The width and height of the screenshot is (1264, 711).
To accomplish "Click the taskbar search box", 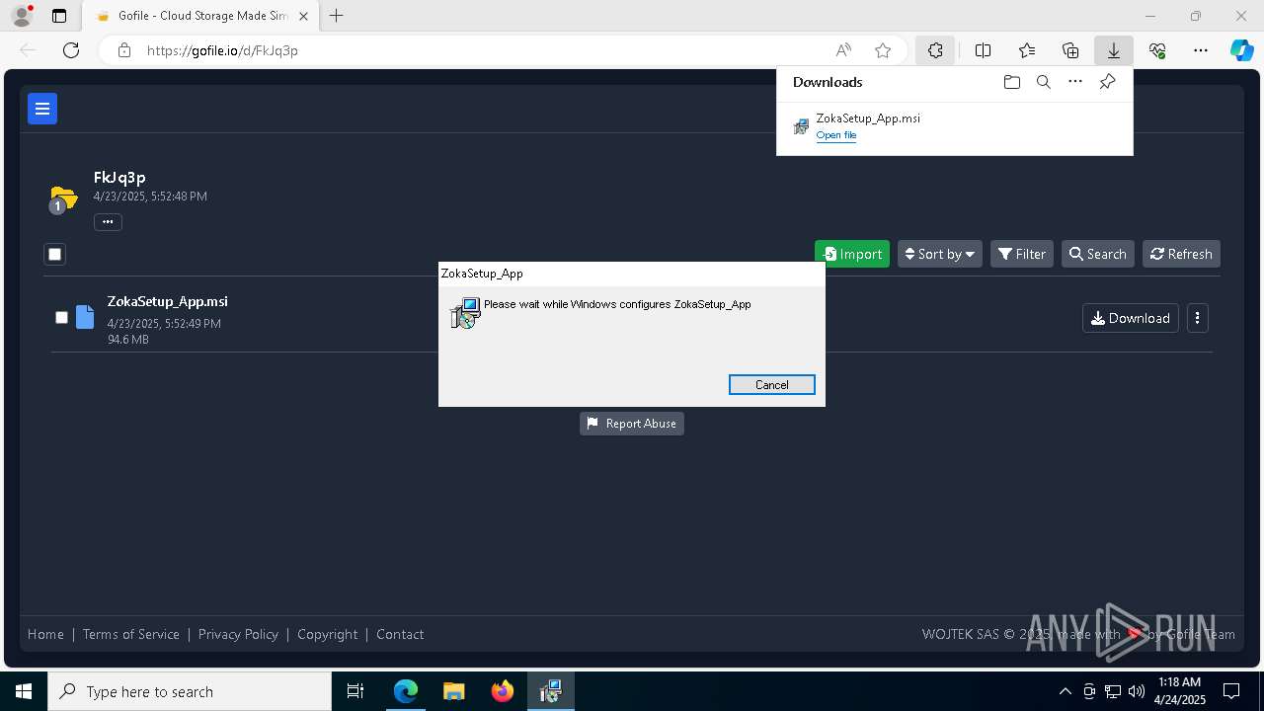I will pos(190,691).
